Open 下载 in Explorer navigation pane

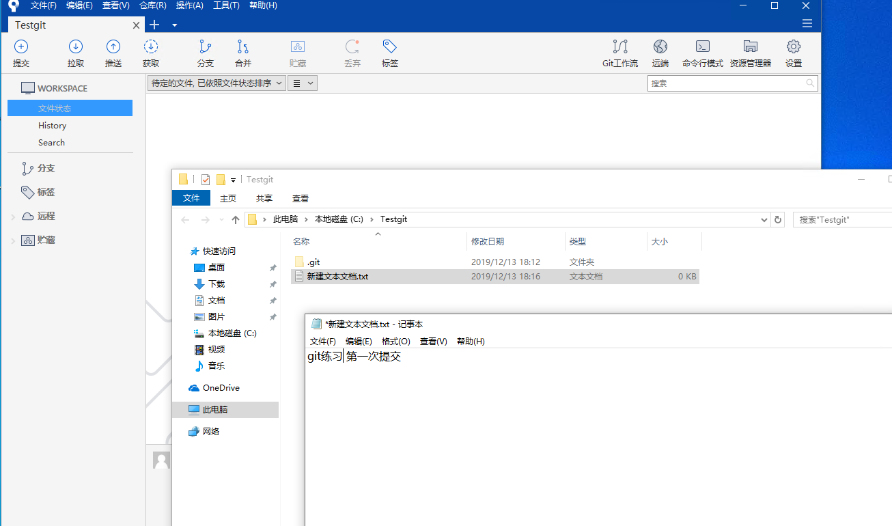pos(216,284)
